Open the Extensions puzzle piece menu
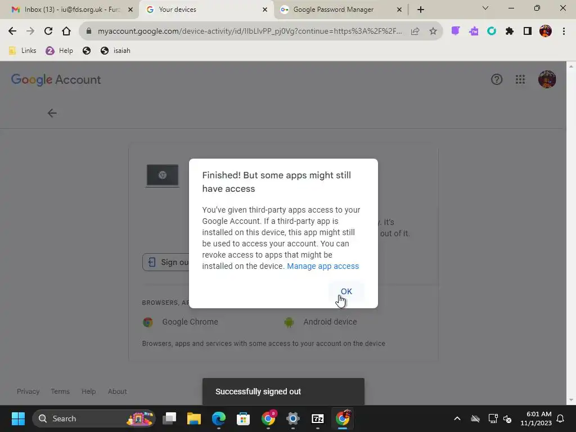Viewport: 576px width, 432px height. tap(510, 31)
